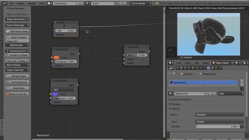Open the Material properties tab
Viewport: 249px width, 140px height.
tap(209, 68)
